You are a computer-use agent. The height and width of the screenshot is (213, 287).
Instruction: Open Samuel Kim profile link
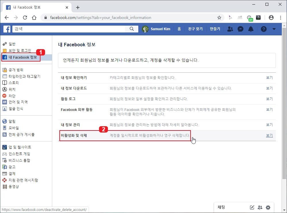coord(160,29)
